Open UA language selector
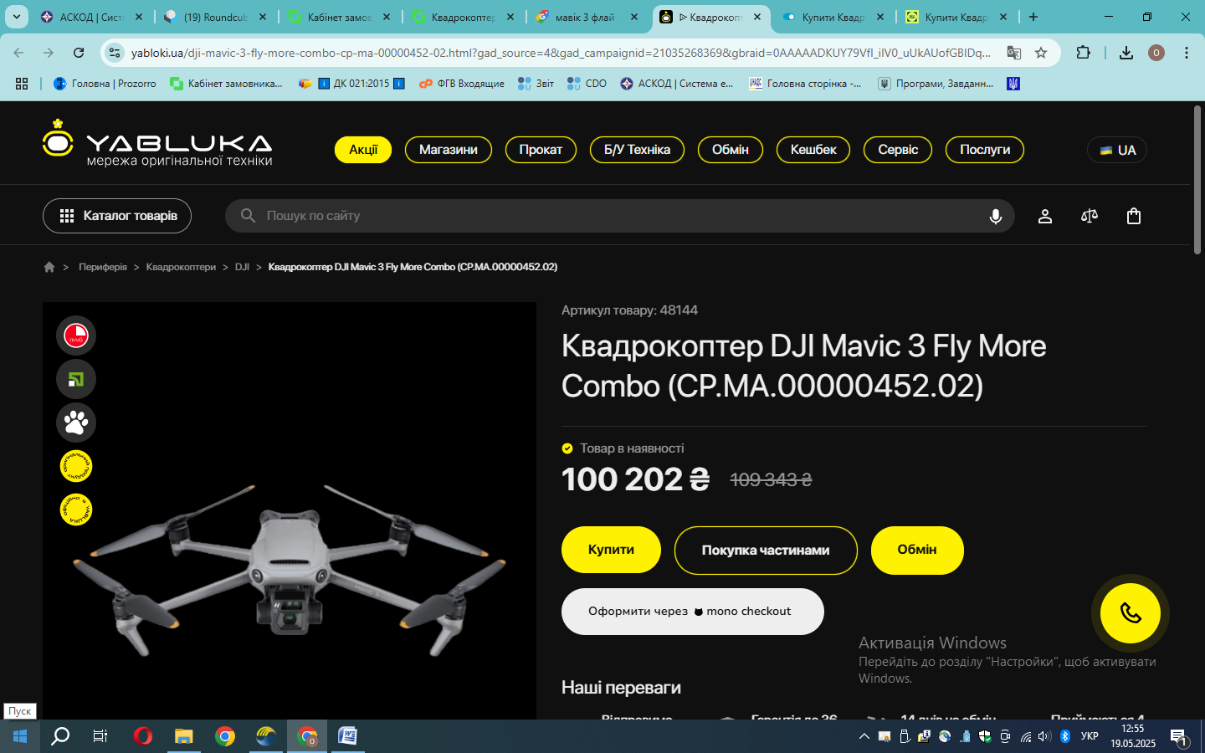The width and height of the screenshot is (1205, 753). (1117, 150)
